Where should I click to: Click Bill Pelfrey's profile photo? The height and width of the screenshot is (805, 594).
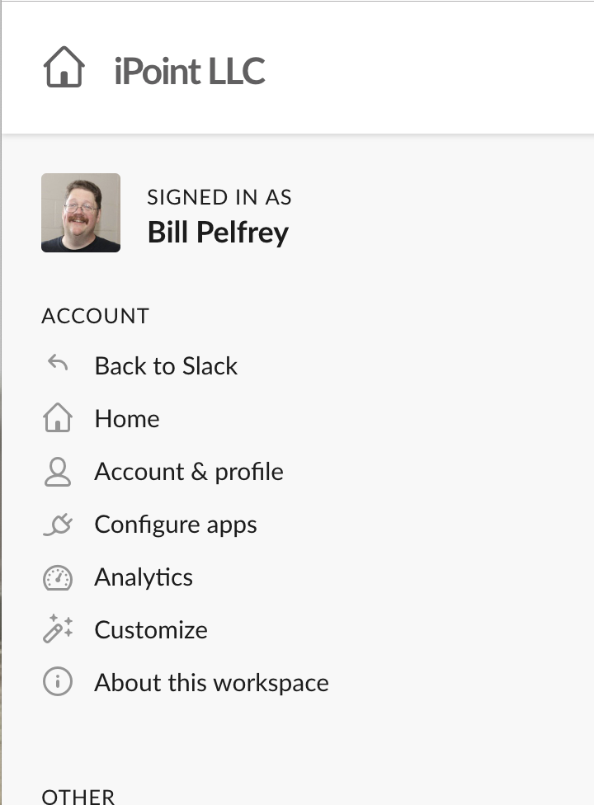coord(80,213)
